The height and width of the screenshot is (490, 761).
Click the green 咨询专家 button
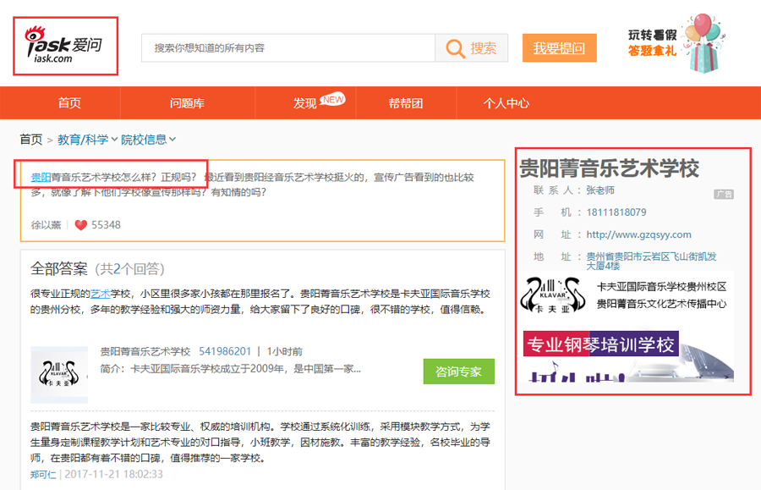click(458, 372)
